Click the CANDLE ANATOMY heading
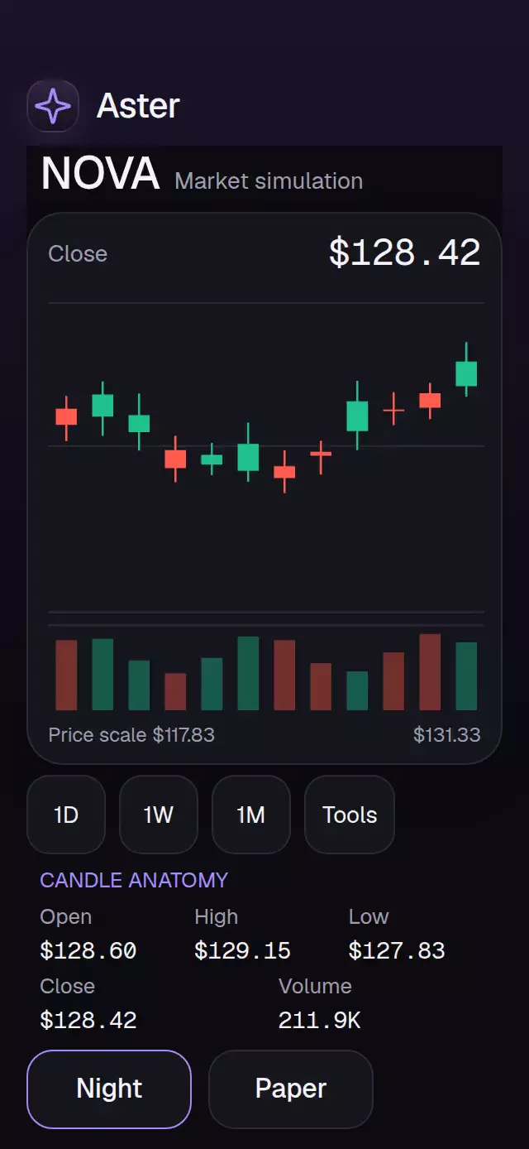The width and height of the screenshot is (529, 1149). (x=134, y=880)
